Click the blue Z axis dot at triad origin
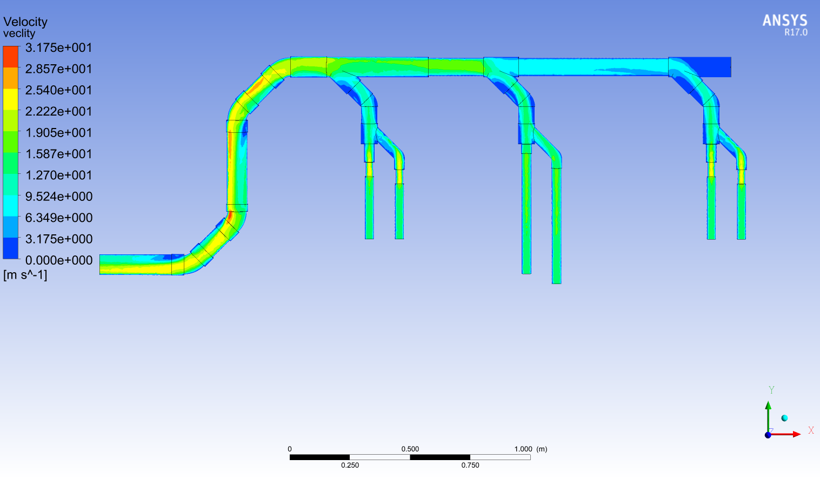This screenshot has height=479, width=820. [x=768, y=435]
